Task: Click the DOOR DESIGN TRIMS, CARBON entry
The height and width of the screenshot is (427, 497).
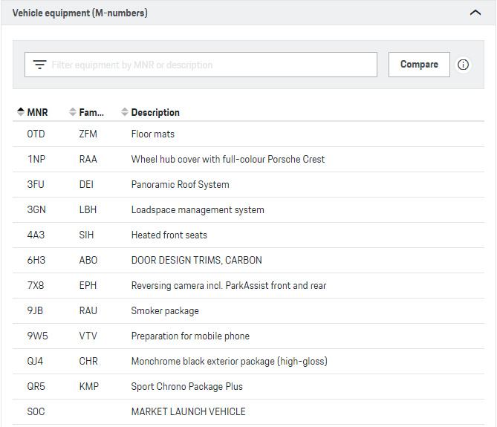Action: tap(196, 260)
